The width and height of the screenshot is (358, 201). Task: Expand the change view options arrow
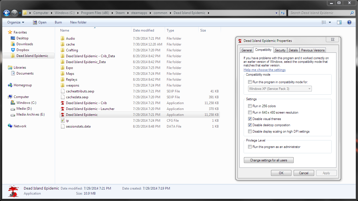pyautogui.click(x=330, y=22)
